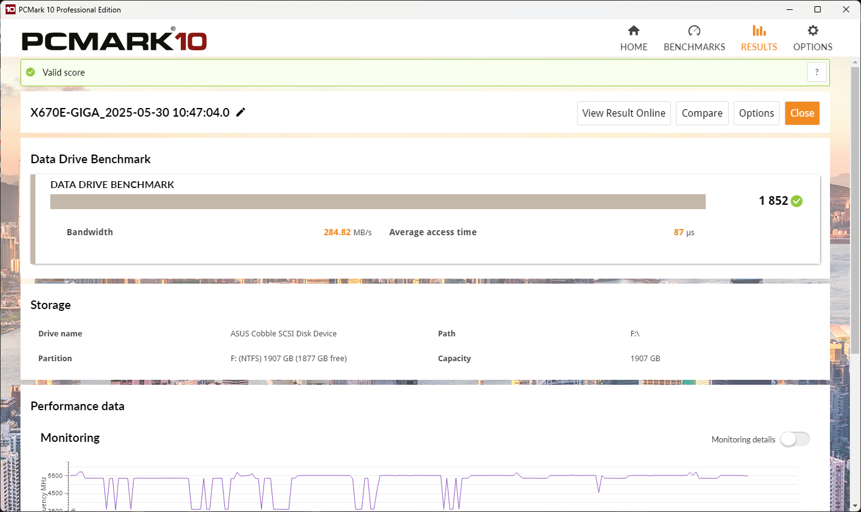This screenshot has height=512, width=861.
Task: Click the path value F:\
Action: coord(635,333)
